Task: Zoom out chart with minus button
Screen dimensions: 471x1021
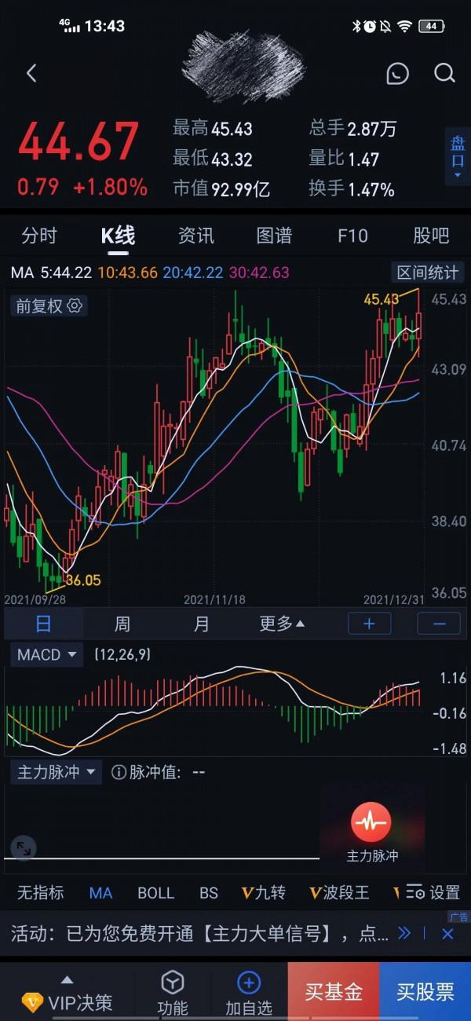Action: click(x=439, y=624)
